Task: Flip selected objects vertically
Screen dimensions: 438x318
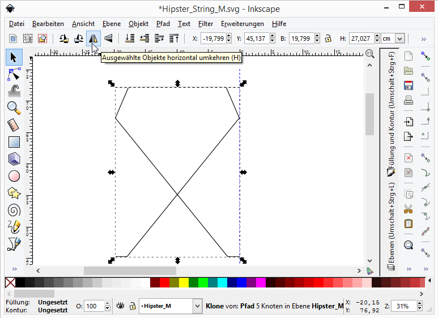Action: pos(108,38)
